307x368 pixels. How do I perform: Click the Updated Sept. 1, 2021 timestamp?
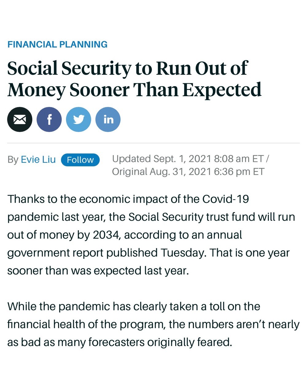[x=190, y=159]
